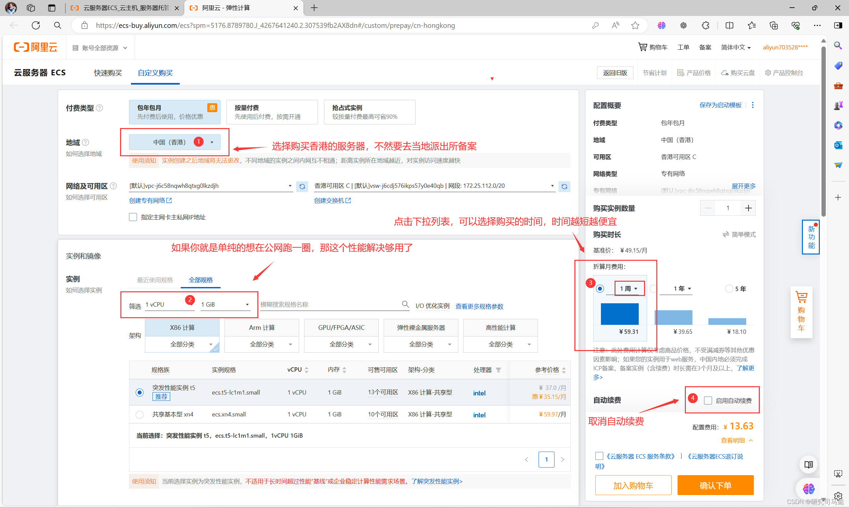Open 新功能 side panel
The height and width of the screenshot is (508, 849).
(x=811, y=237)
